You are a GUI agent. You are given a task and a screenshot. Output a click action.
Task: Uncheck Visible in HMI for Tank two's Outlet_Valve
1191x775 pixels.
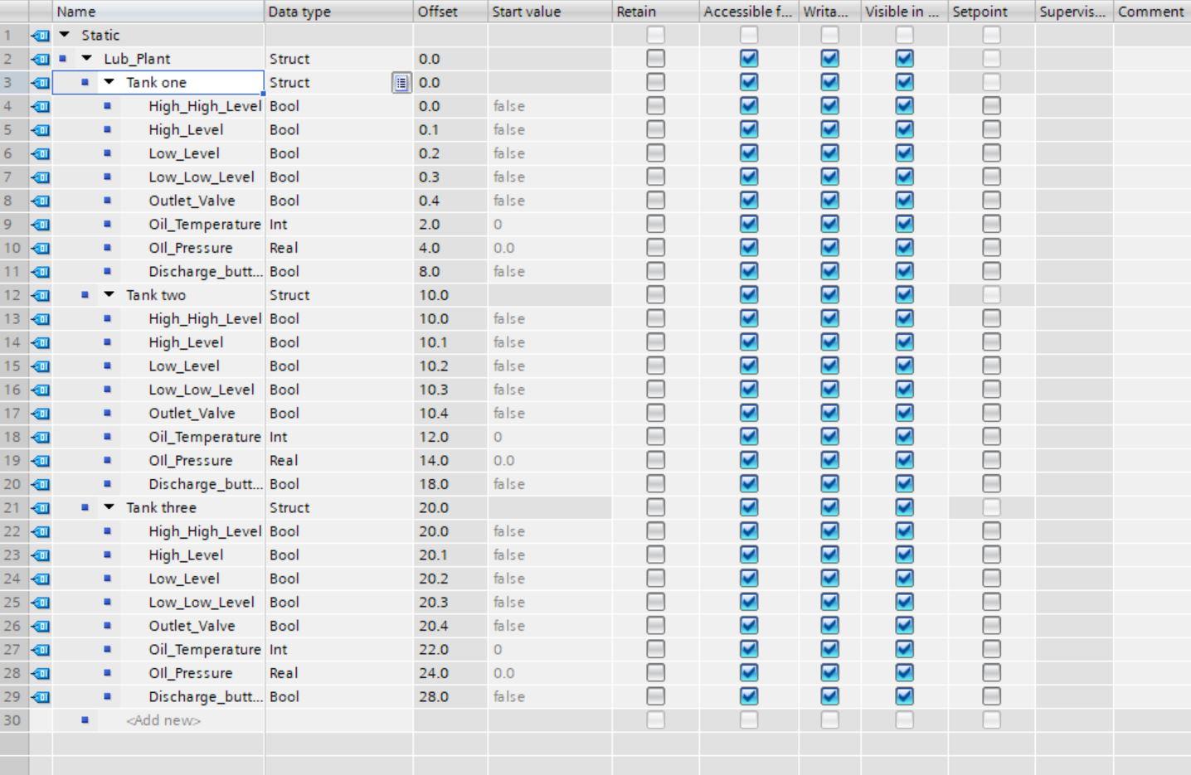905,413
